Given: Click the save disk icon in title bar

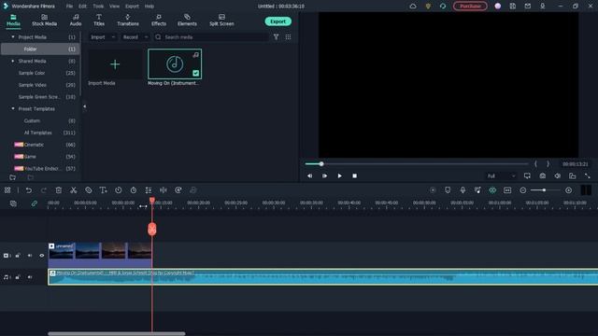Looking at the screenshot, I should [513, 7].
